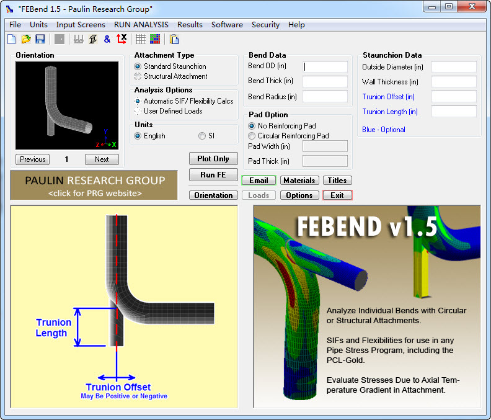
Task: Click the Bend OD input field
Action: click(x=325, y=66)
